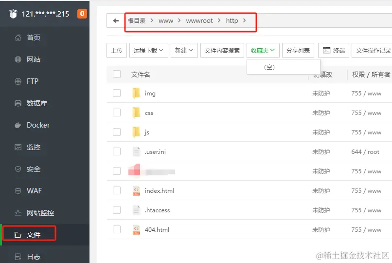
Task: Click the database icon next to 数据库
Action: coord(18,103)
